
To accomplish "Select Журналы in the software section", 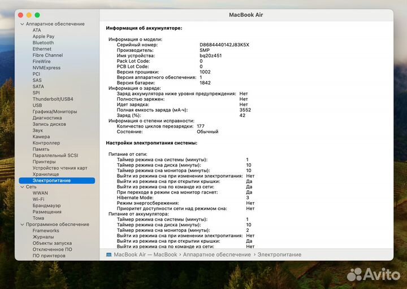I will 43,237.
